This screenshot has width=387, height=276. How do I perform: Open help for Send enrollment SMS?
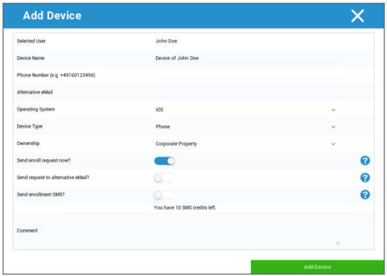(365, 194)
